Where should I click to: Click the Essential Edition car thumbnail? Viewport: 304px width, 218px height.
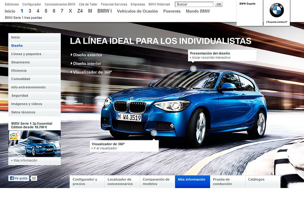tap(34, 144)
